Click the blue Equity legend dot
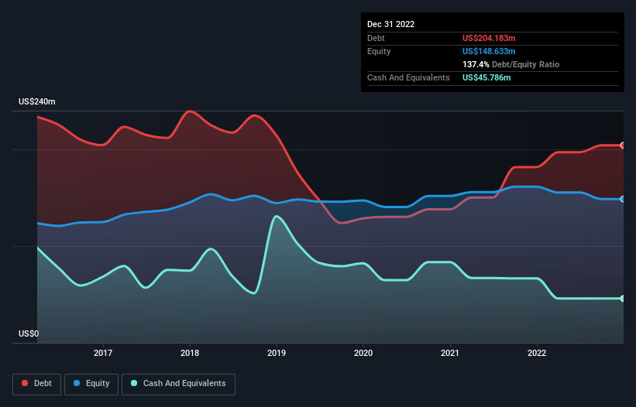Image resolution: width=636 pixels, height=407 pixels. click(77, 383)
